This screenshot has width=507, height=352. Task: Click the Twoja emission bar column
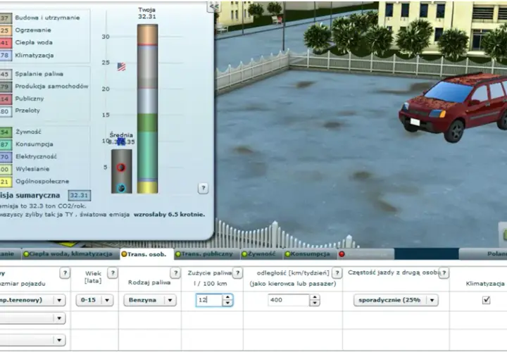coord(147,109)
